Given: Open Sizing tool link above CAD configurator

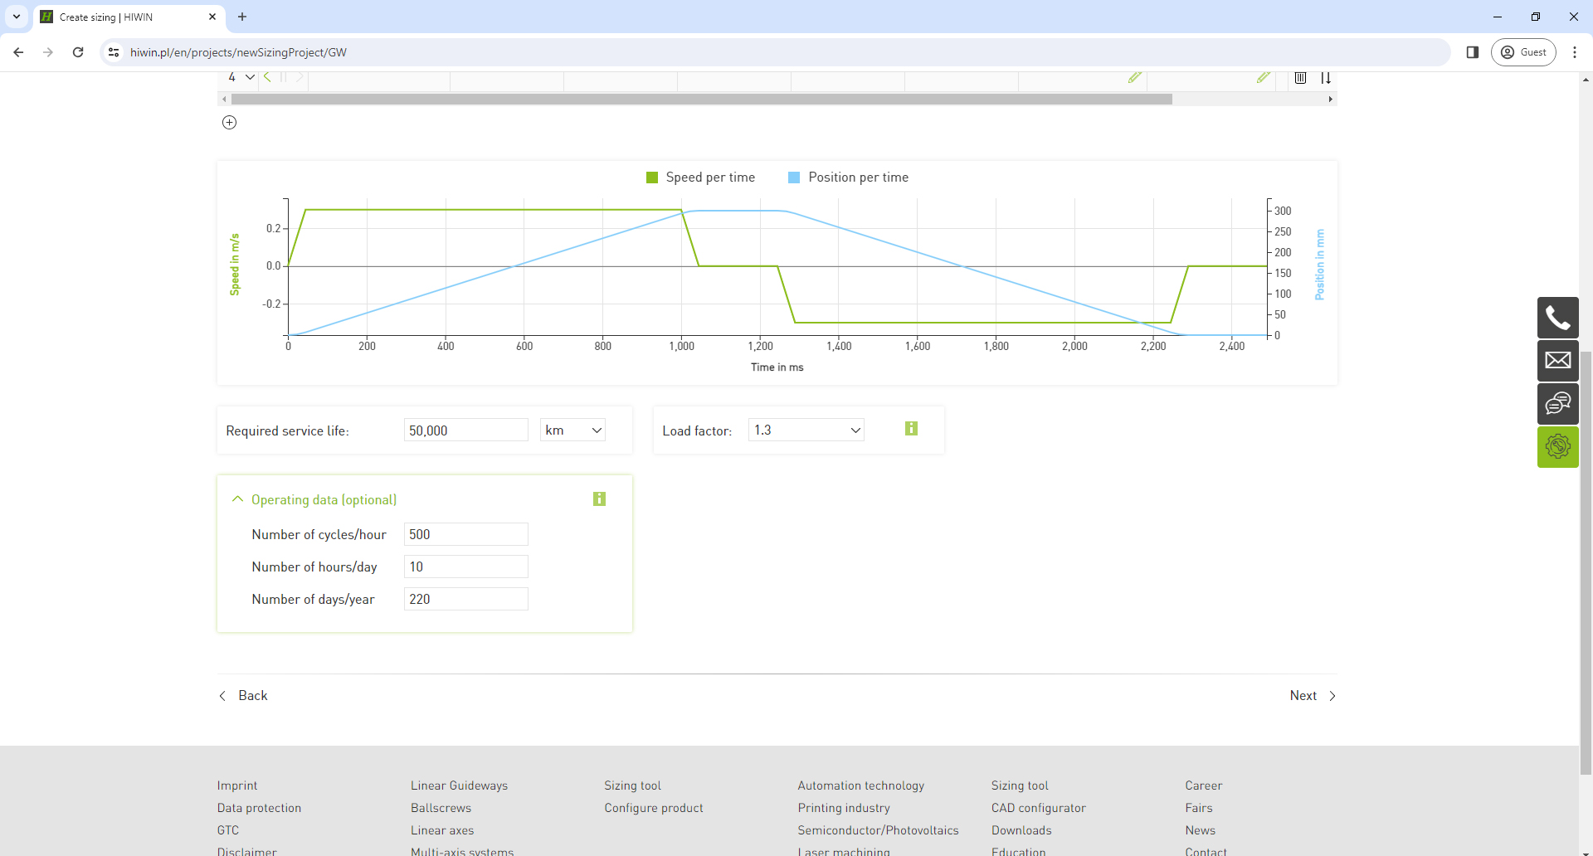Looking at the screenshot, I should click(1020, 785).
